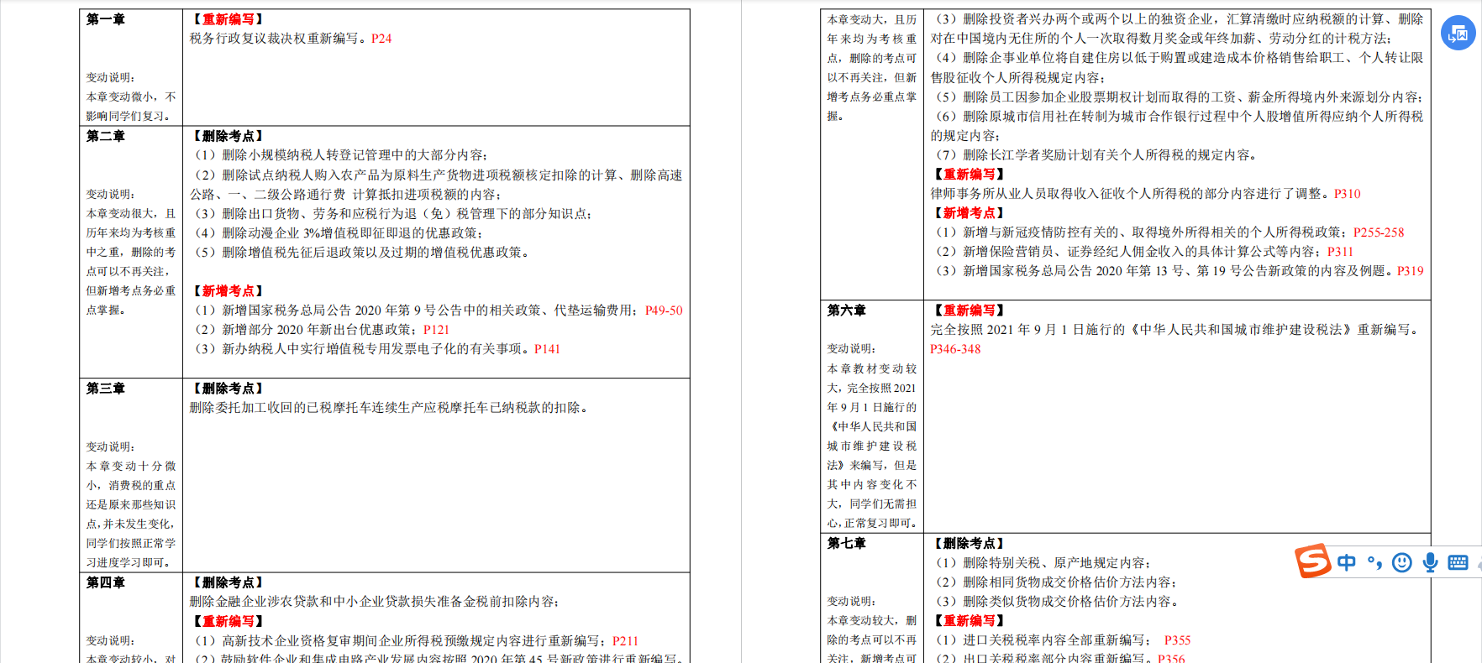Click the P310 page reference

(1348, 194)
